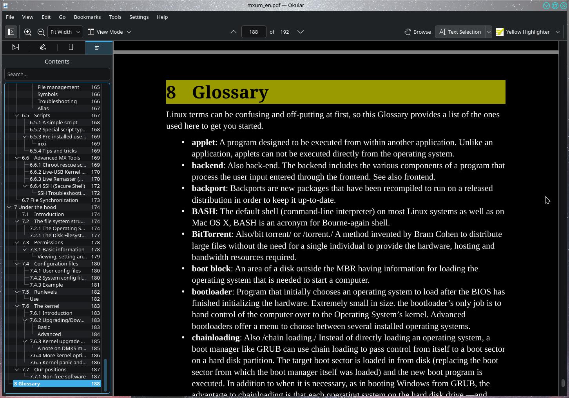Open the View Mode dropdown

[x=109, y=32]
